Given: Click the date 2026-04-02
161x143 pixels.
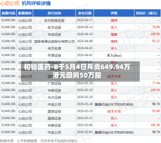Looking at the screenshot, I should [85, 48].
